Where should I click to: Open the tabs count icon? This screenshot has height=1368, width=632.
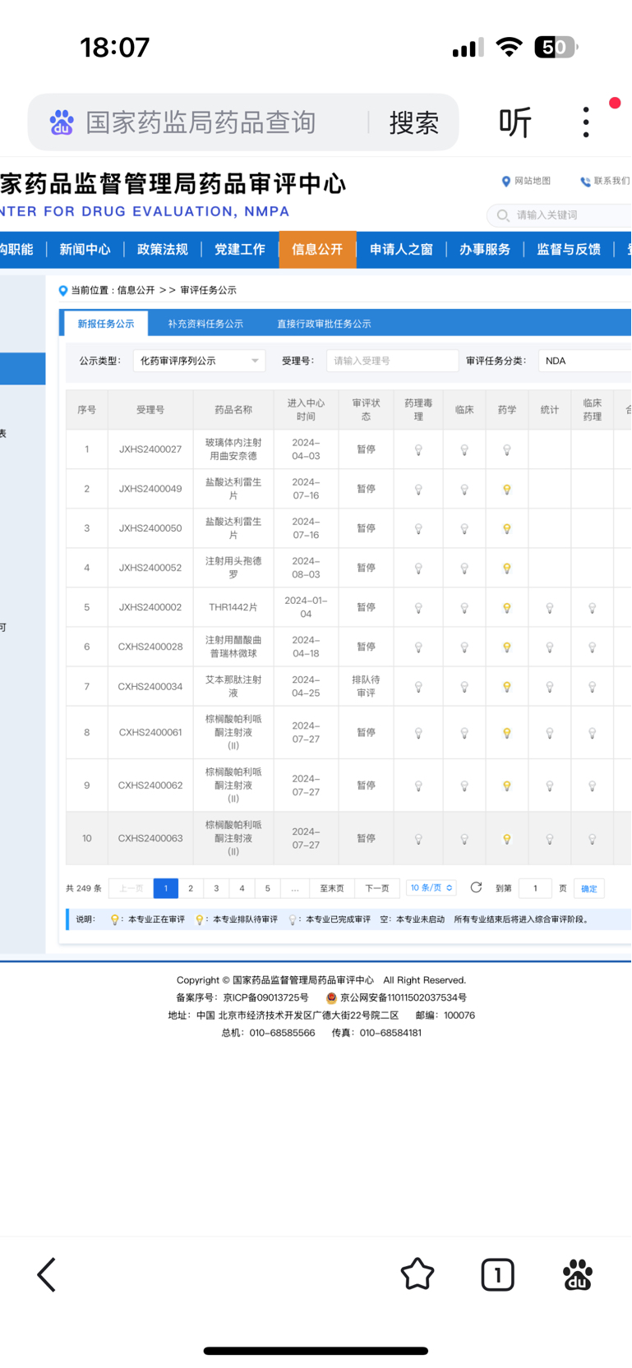497,1275
